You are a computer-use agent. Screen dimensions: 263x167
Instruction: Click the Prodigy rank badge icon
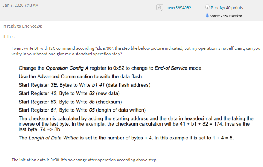pos(207,7)
